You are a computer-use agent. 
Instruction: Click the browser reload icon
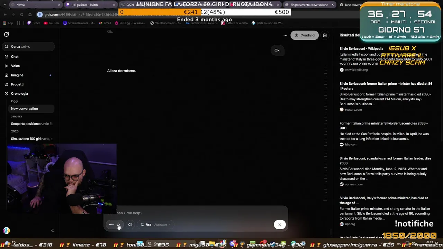(21, 15)
